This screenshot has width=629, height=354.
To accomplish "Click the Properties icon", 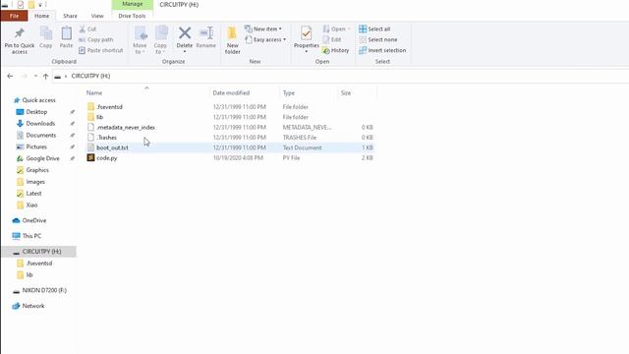I will pyautogui.click(x=306, y=33).
